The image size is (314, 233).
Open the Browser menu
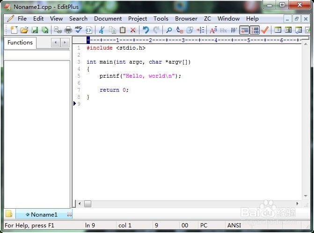pos(186,19)
